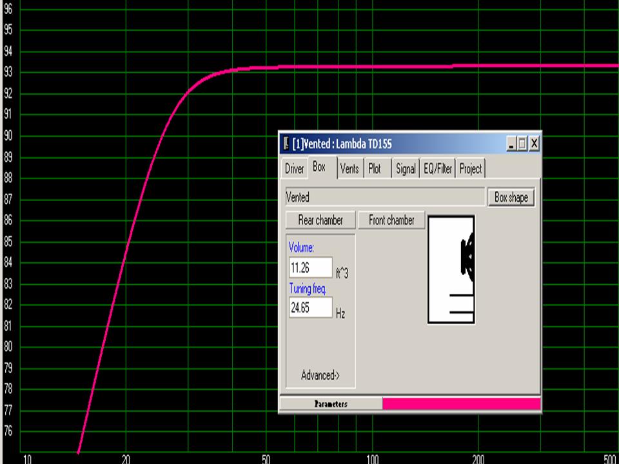Viewport: 619px width, 464px height.
Task: Minimize the Vented Lambda TD15S window
Action: click(511, 144)
